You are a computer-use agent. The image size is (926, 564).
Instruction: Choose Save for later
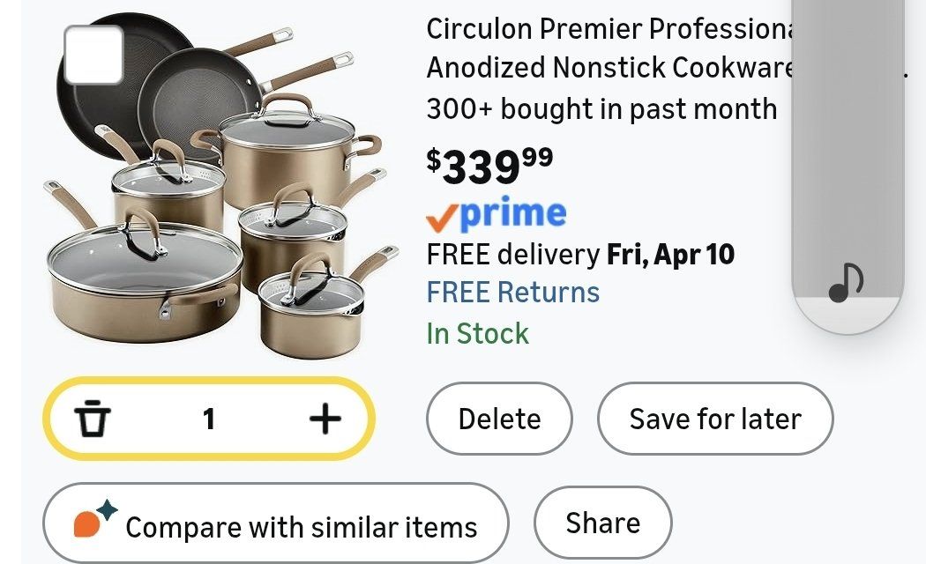point(714,419)
